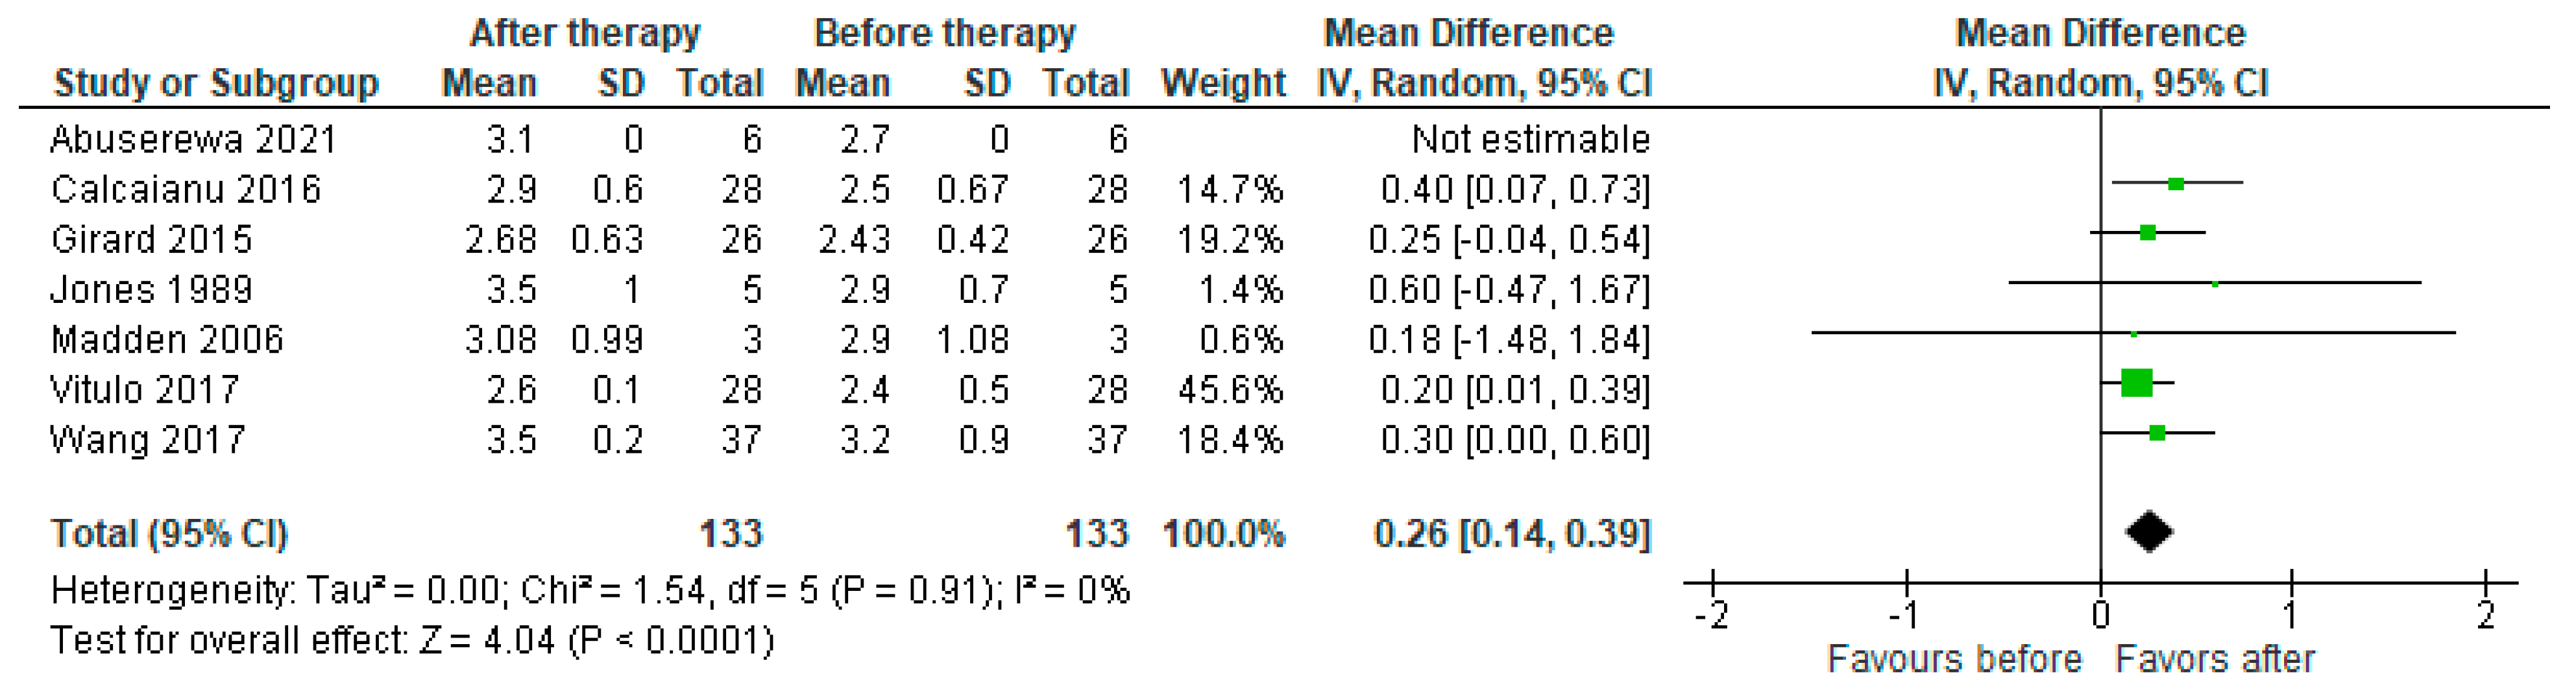The width and height of the screenshot is (2576, 696).
Task: Click the "Study or Subgroup" column header
Action: (216, 83)
